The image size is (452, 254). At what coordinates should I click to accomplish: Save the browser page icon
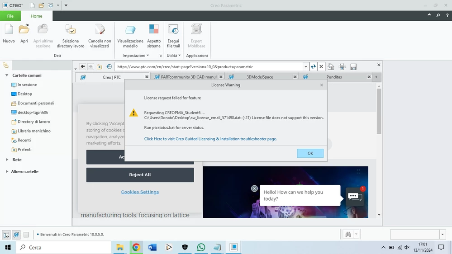coord(353,66)
